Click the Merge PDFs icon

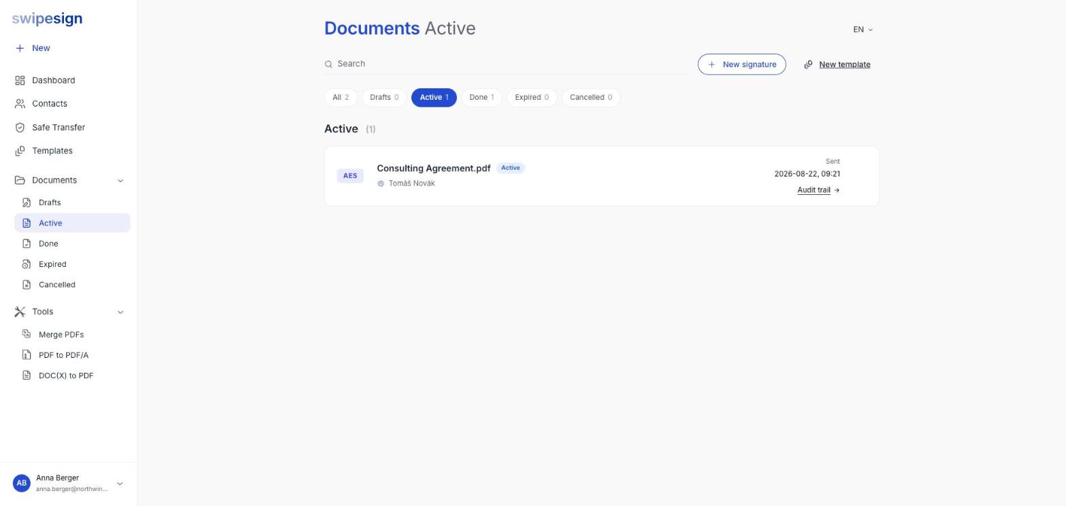tap(27, 334)
